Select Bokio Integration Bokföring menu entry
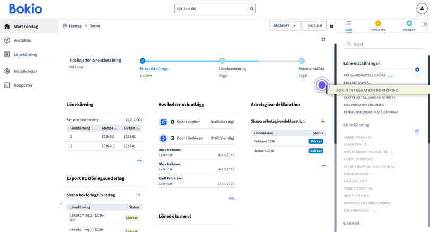Screen dimensions: 430x232 point(367,90)
